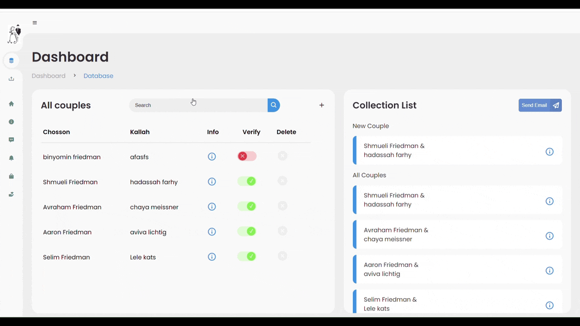Click the Kallah column header
580x326 pixels.
click(x=140, y=132)
